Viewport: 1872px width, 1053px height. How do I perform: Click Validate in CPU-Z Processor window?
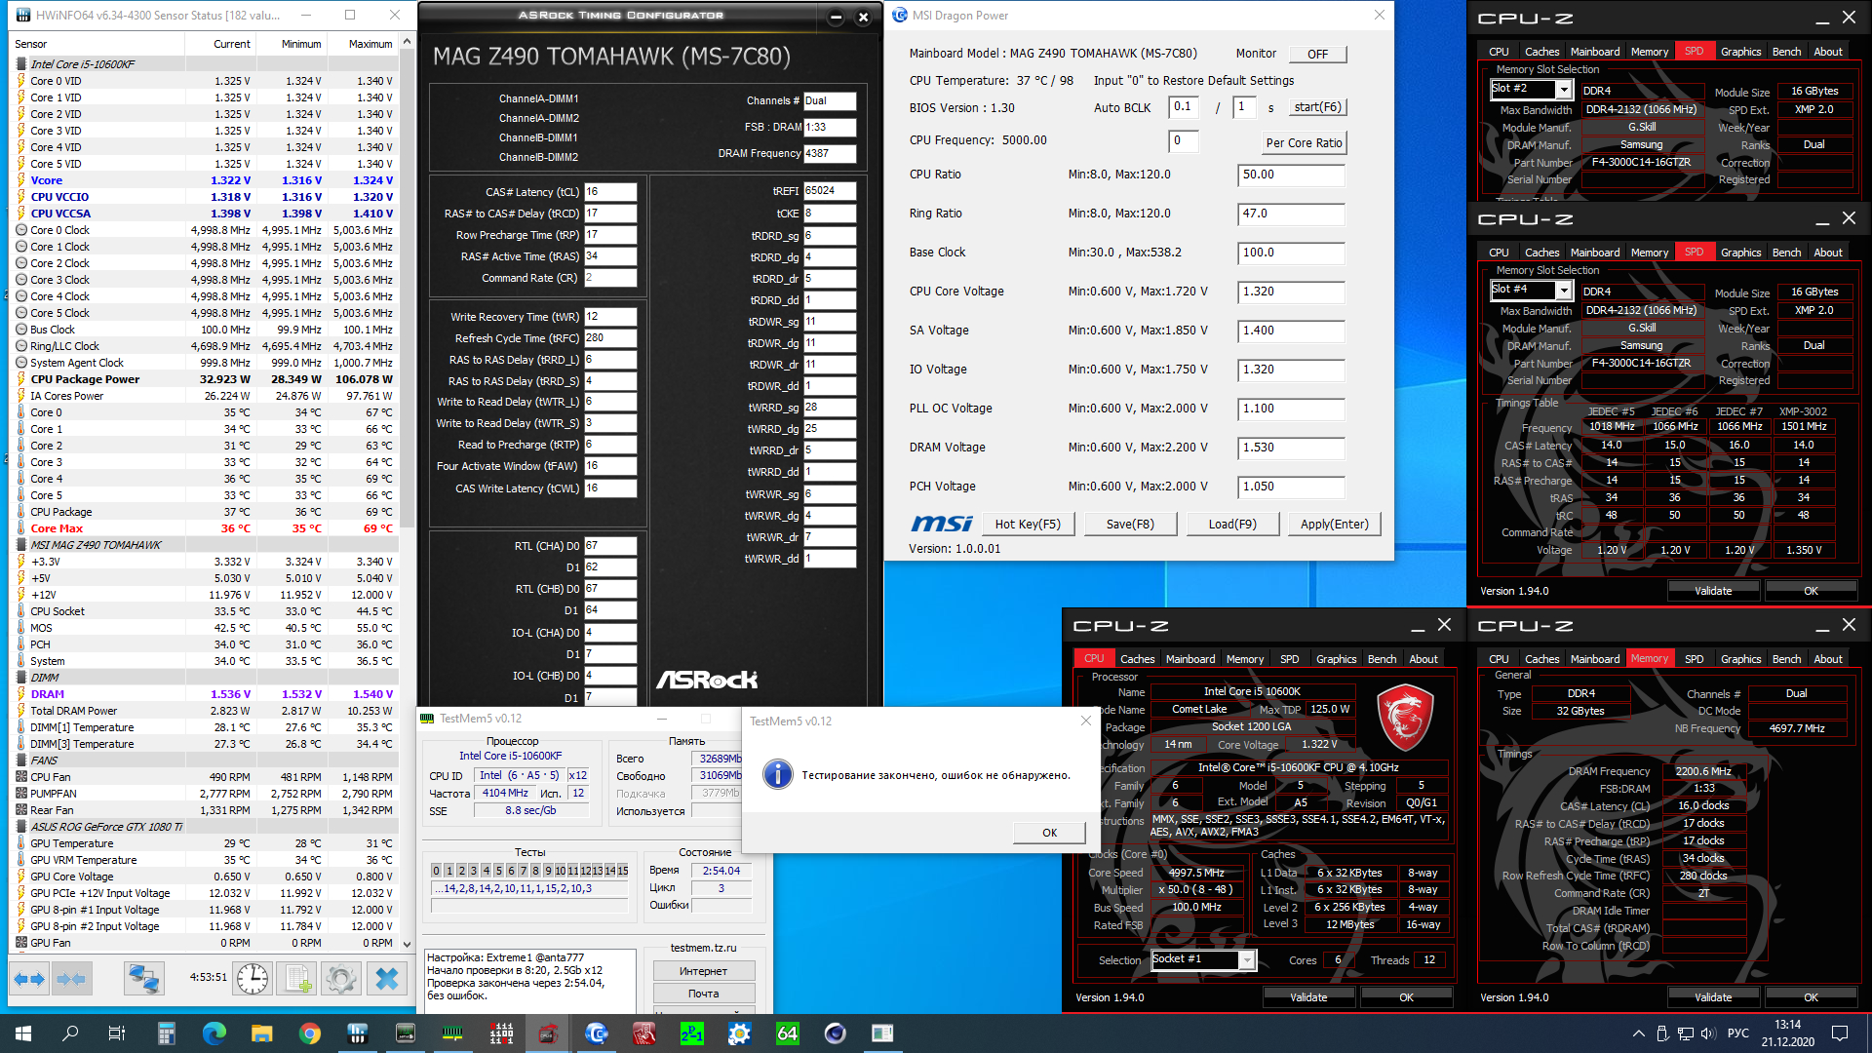1308,997
